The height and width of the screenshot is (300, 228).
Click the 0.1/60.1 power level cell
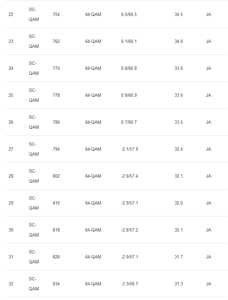(129, 42)
